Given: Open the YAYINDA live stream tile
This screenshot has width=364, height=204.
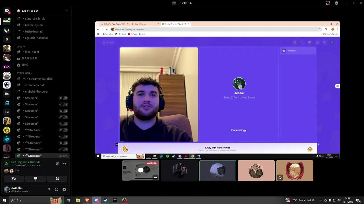Looking at the screenshot, I should click(141, 171).
